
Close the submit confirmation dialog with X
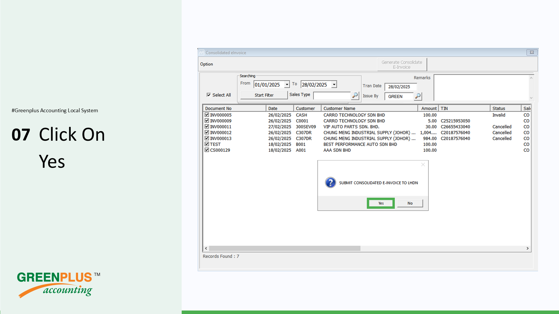pos(423,165)
